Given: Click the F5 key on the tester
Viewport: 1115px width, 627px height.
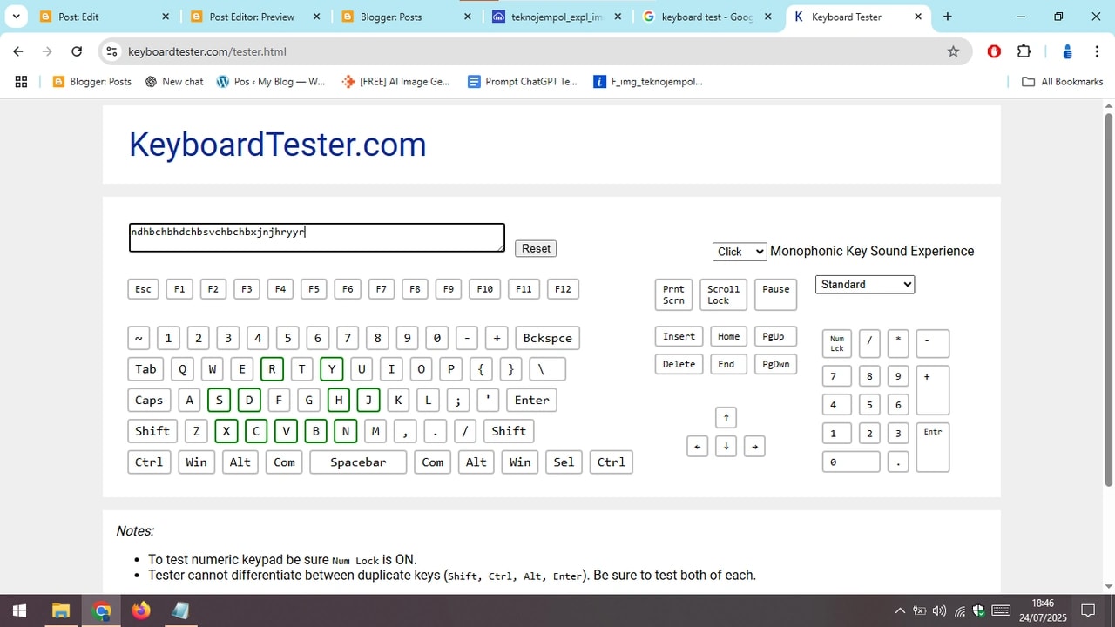Looking at the screenshot, I should click(314, 289).
